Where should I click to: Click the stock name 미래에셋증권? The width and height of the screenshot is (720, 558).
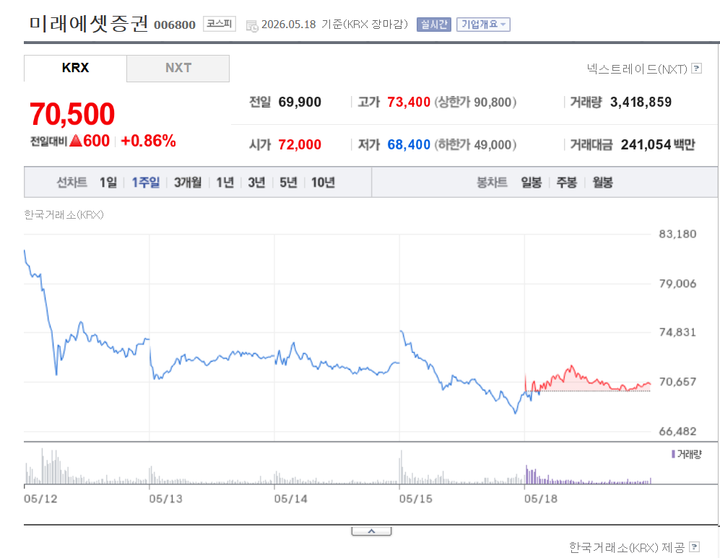tap(89, 23)
